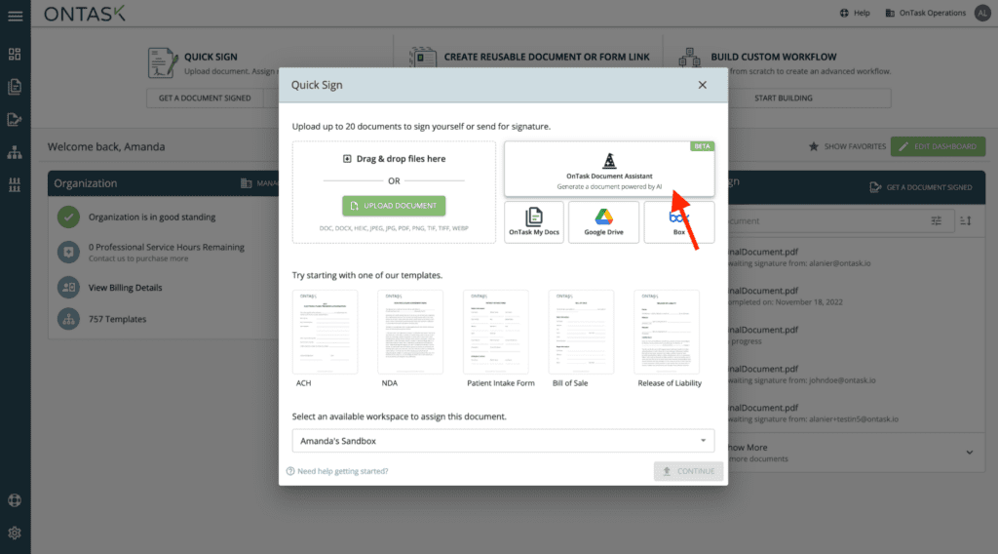998x554 pixels.
Task: Click the sort order icon in documents panel
Action: click(966, 221)
